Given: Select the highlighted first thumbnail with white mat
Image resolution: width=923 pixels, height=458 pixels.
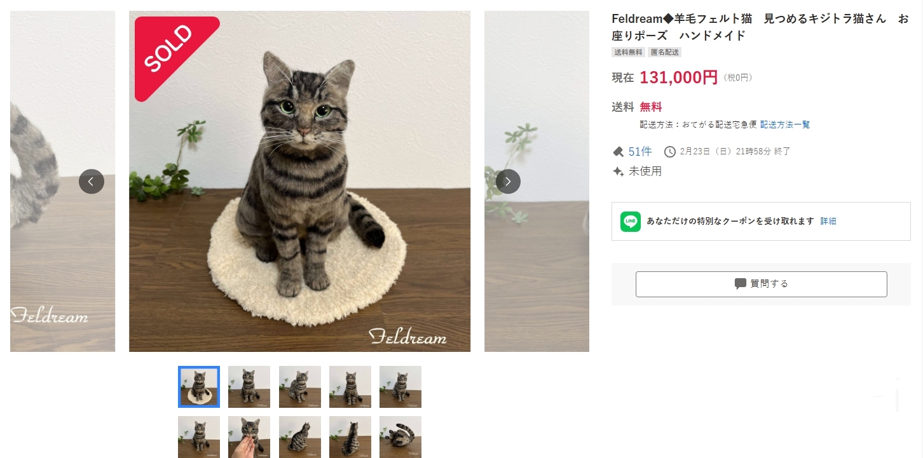Looking at the screenshot, I should coord(199,387).
